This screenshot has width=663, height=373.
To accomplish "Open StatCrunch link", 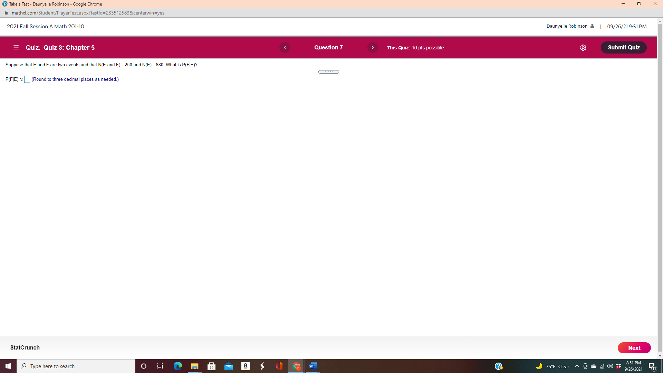I will (x=25, y=347).
